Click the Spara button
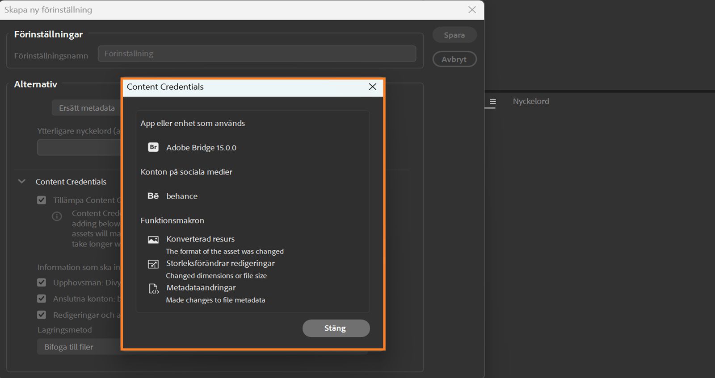This screenshot has height=378, width=715. pos(454,35)
